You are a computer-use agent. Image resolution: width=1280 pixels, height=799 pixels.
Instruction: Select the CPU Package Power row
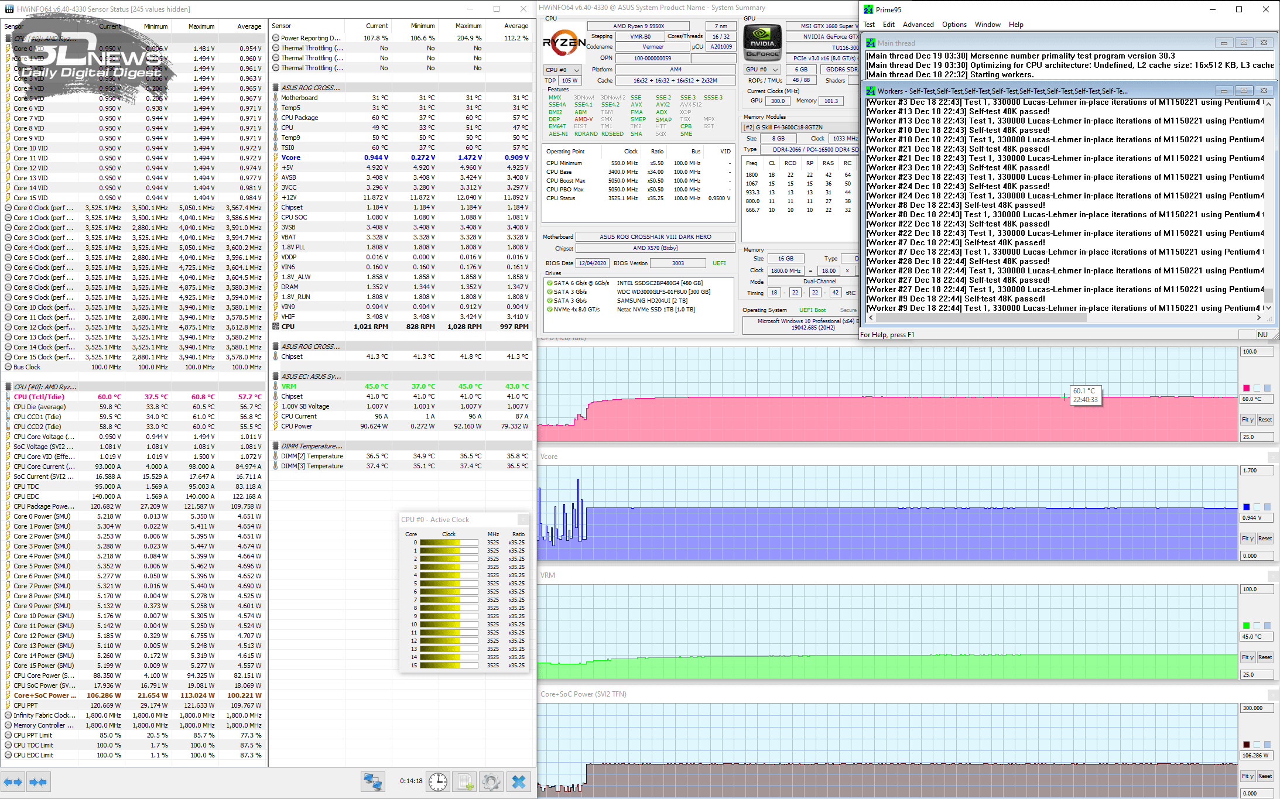(134, 506)
